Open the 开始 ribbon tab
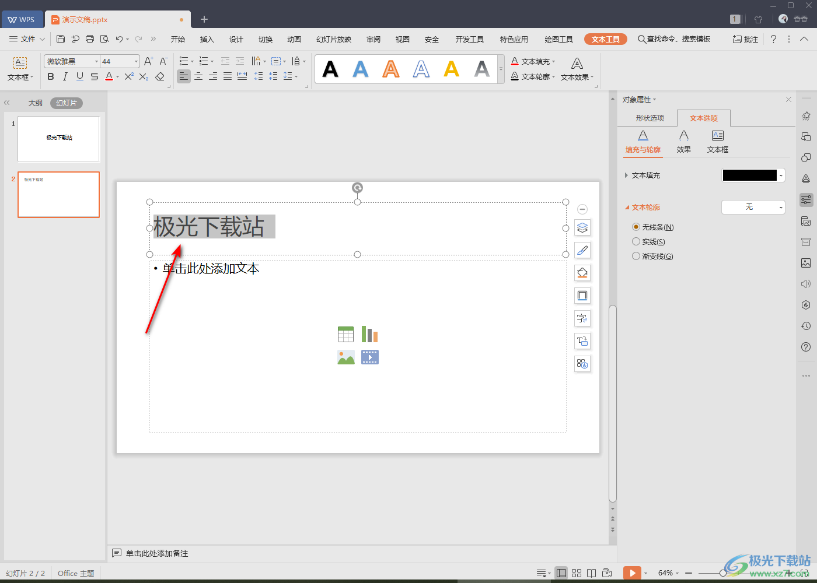This screenshot has height=583, width=817. coord(178,39)
